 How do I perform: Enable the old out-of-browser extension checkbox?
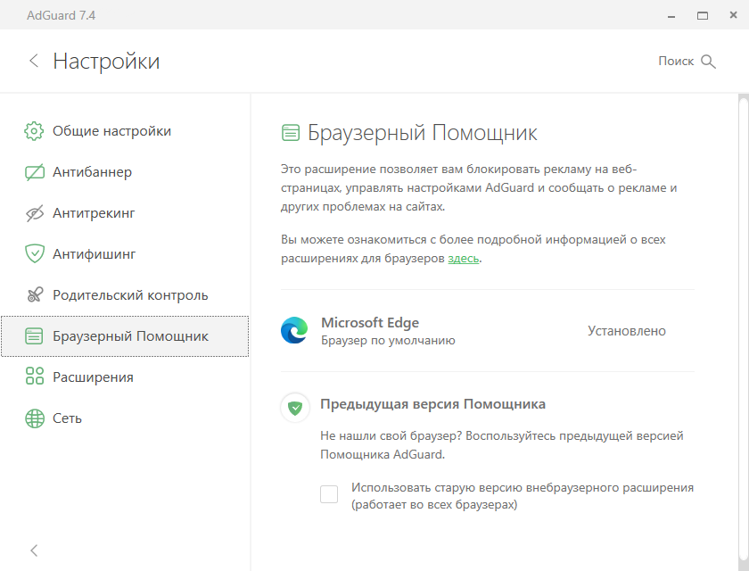pyautogui.click(x=329, y=494)
